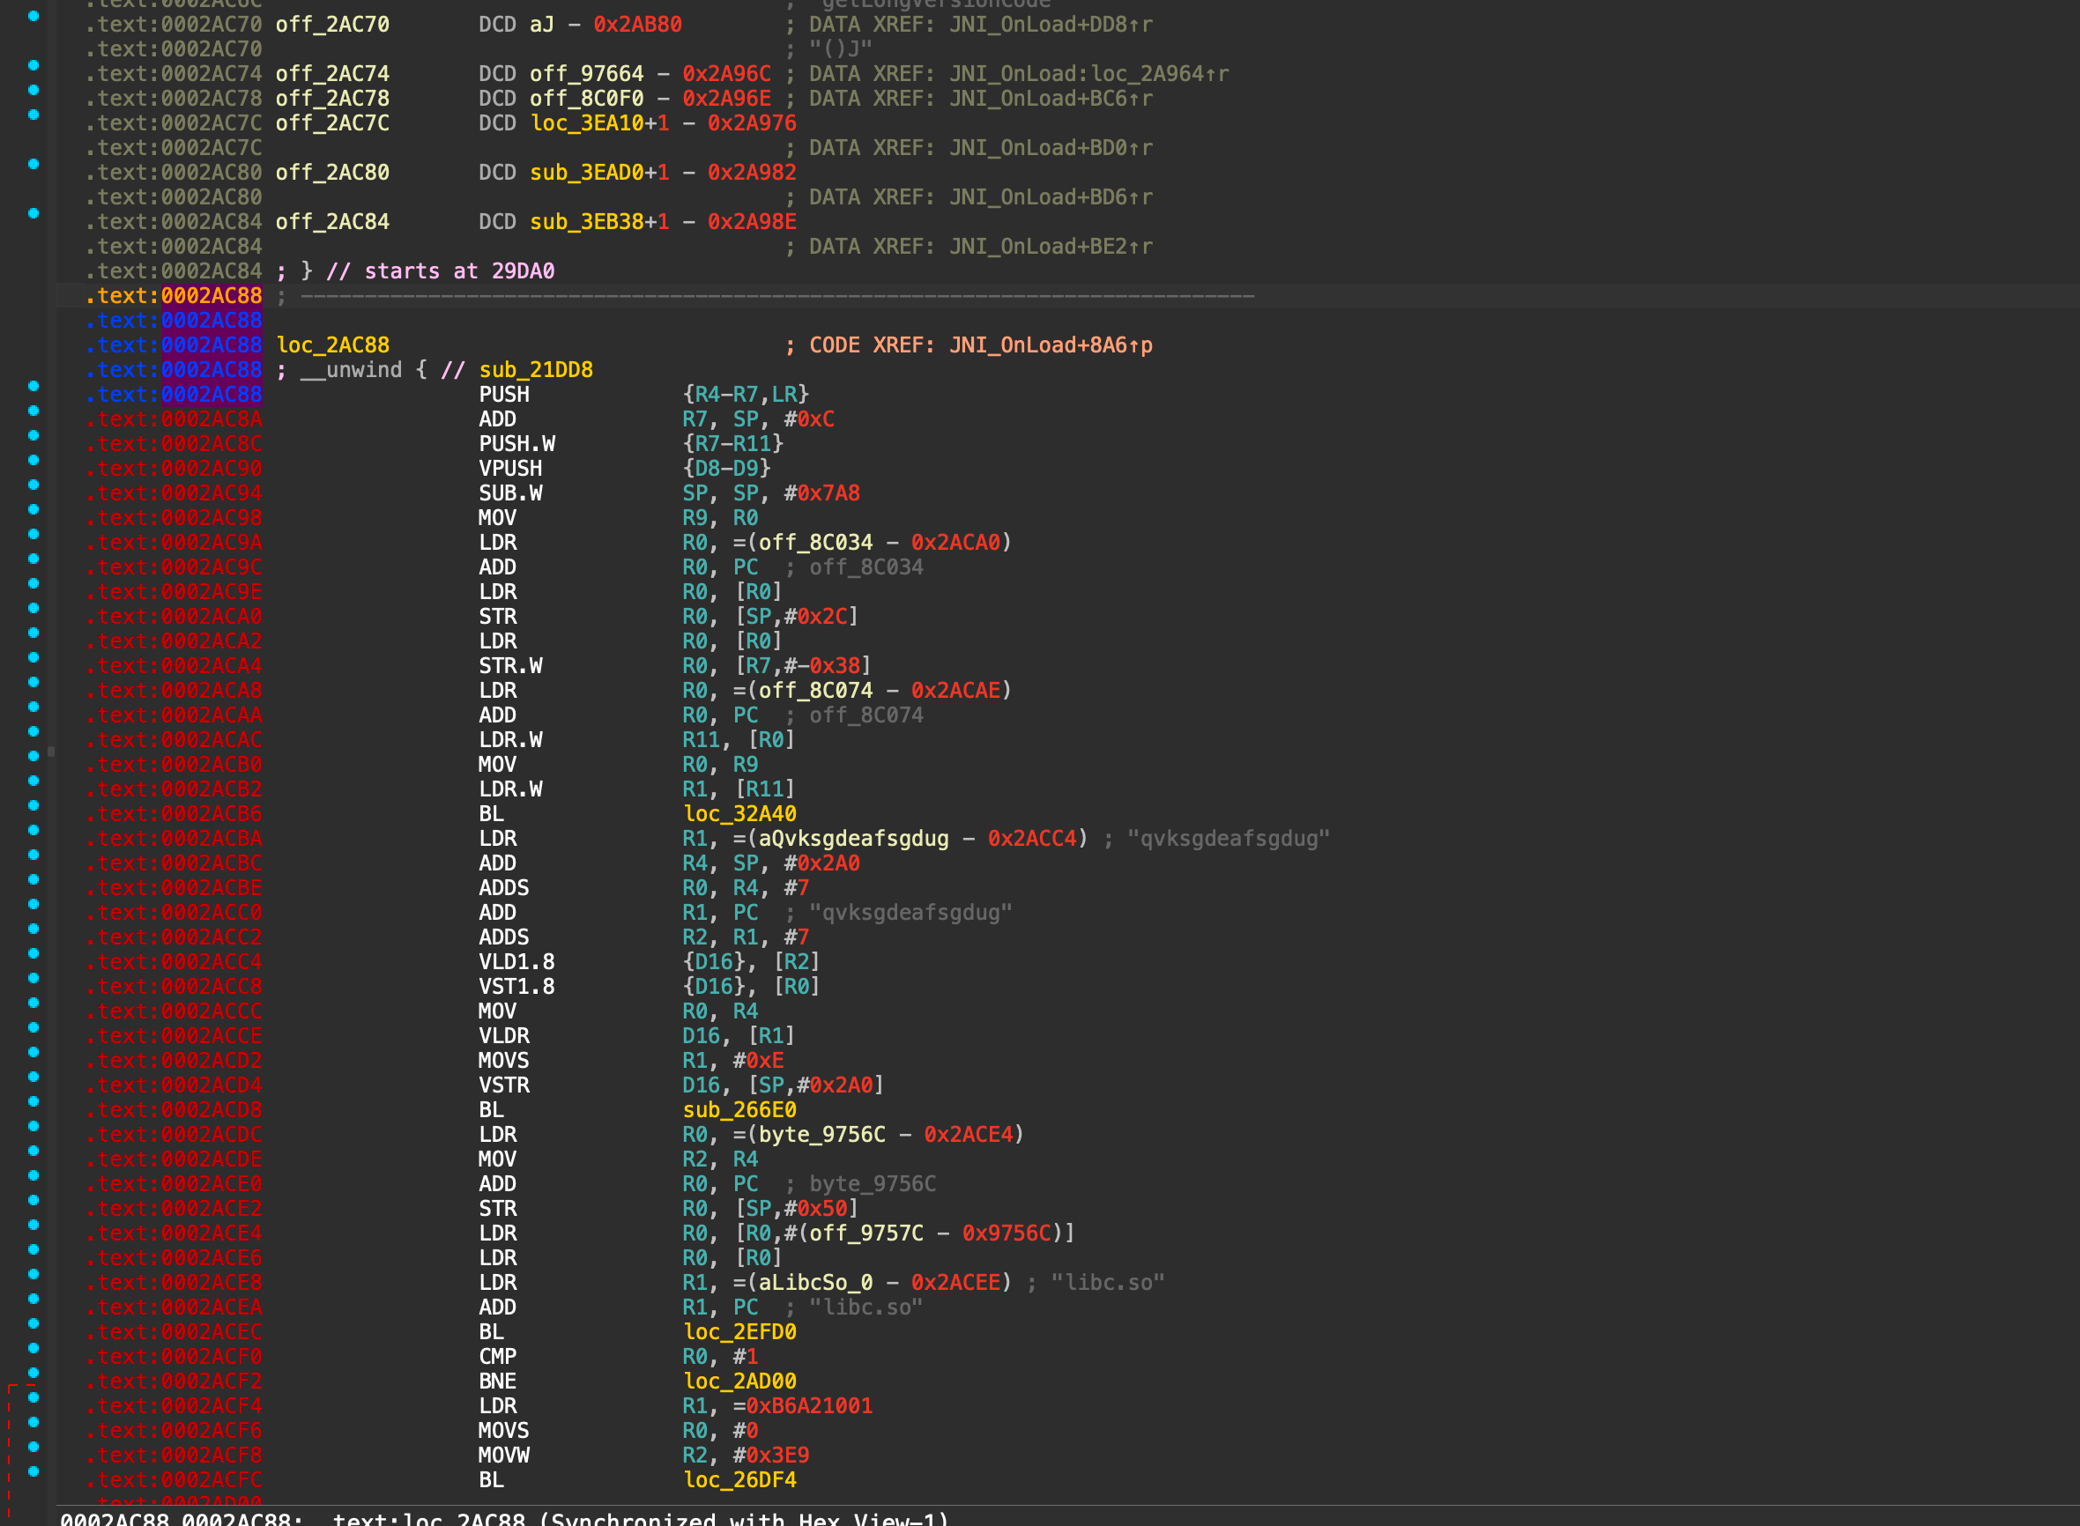Select the off_2AC80 data label
Image resolution: width=2080 pixels, height=1526 pixels.
tap(332, 173)
